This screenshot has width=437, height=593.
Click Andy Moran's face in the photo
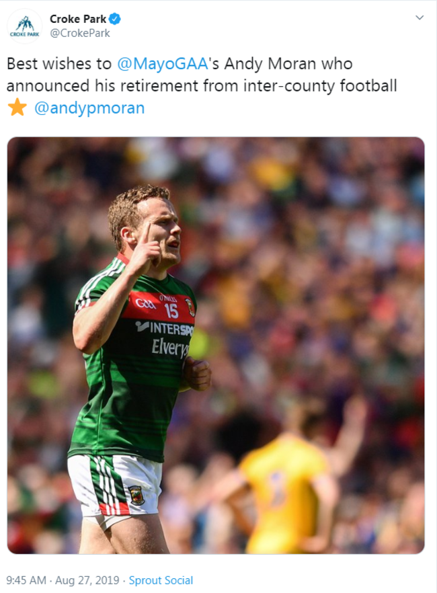point(160,231)
